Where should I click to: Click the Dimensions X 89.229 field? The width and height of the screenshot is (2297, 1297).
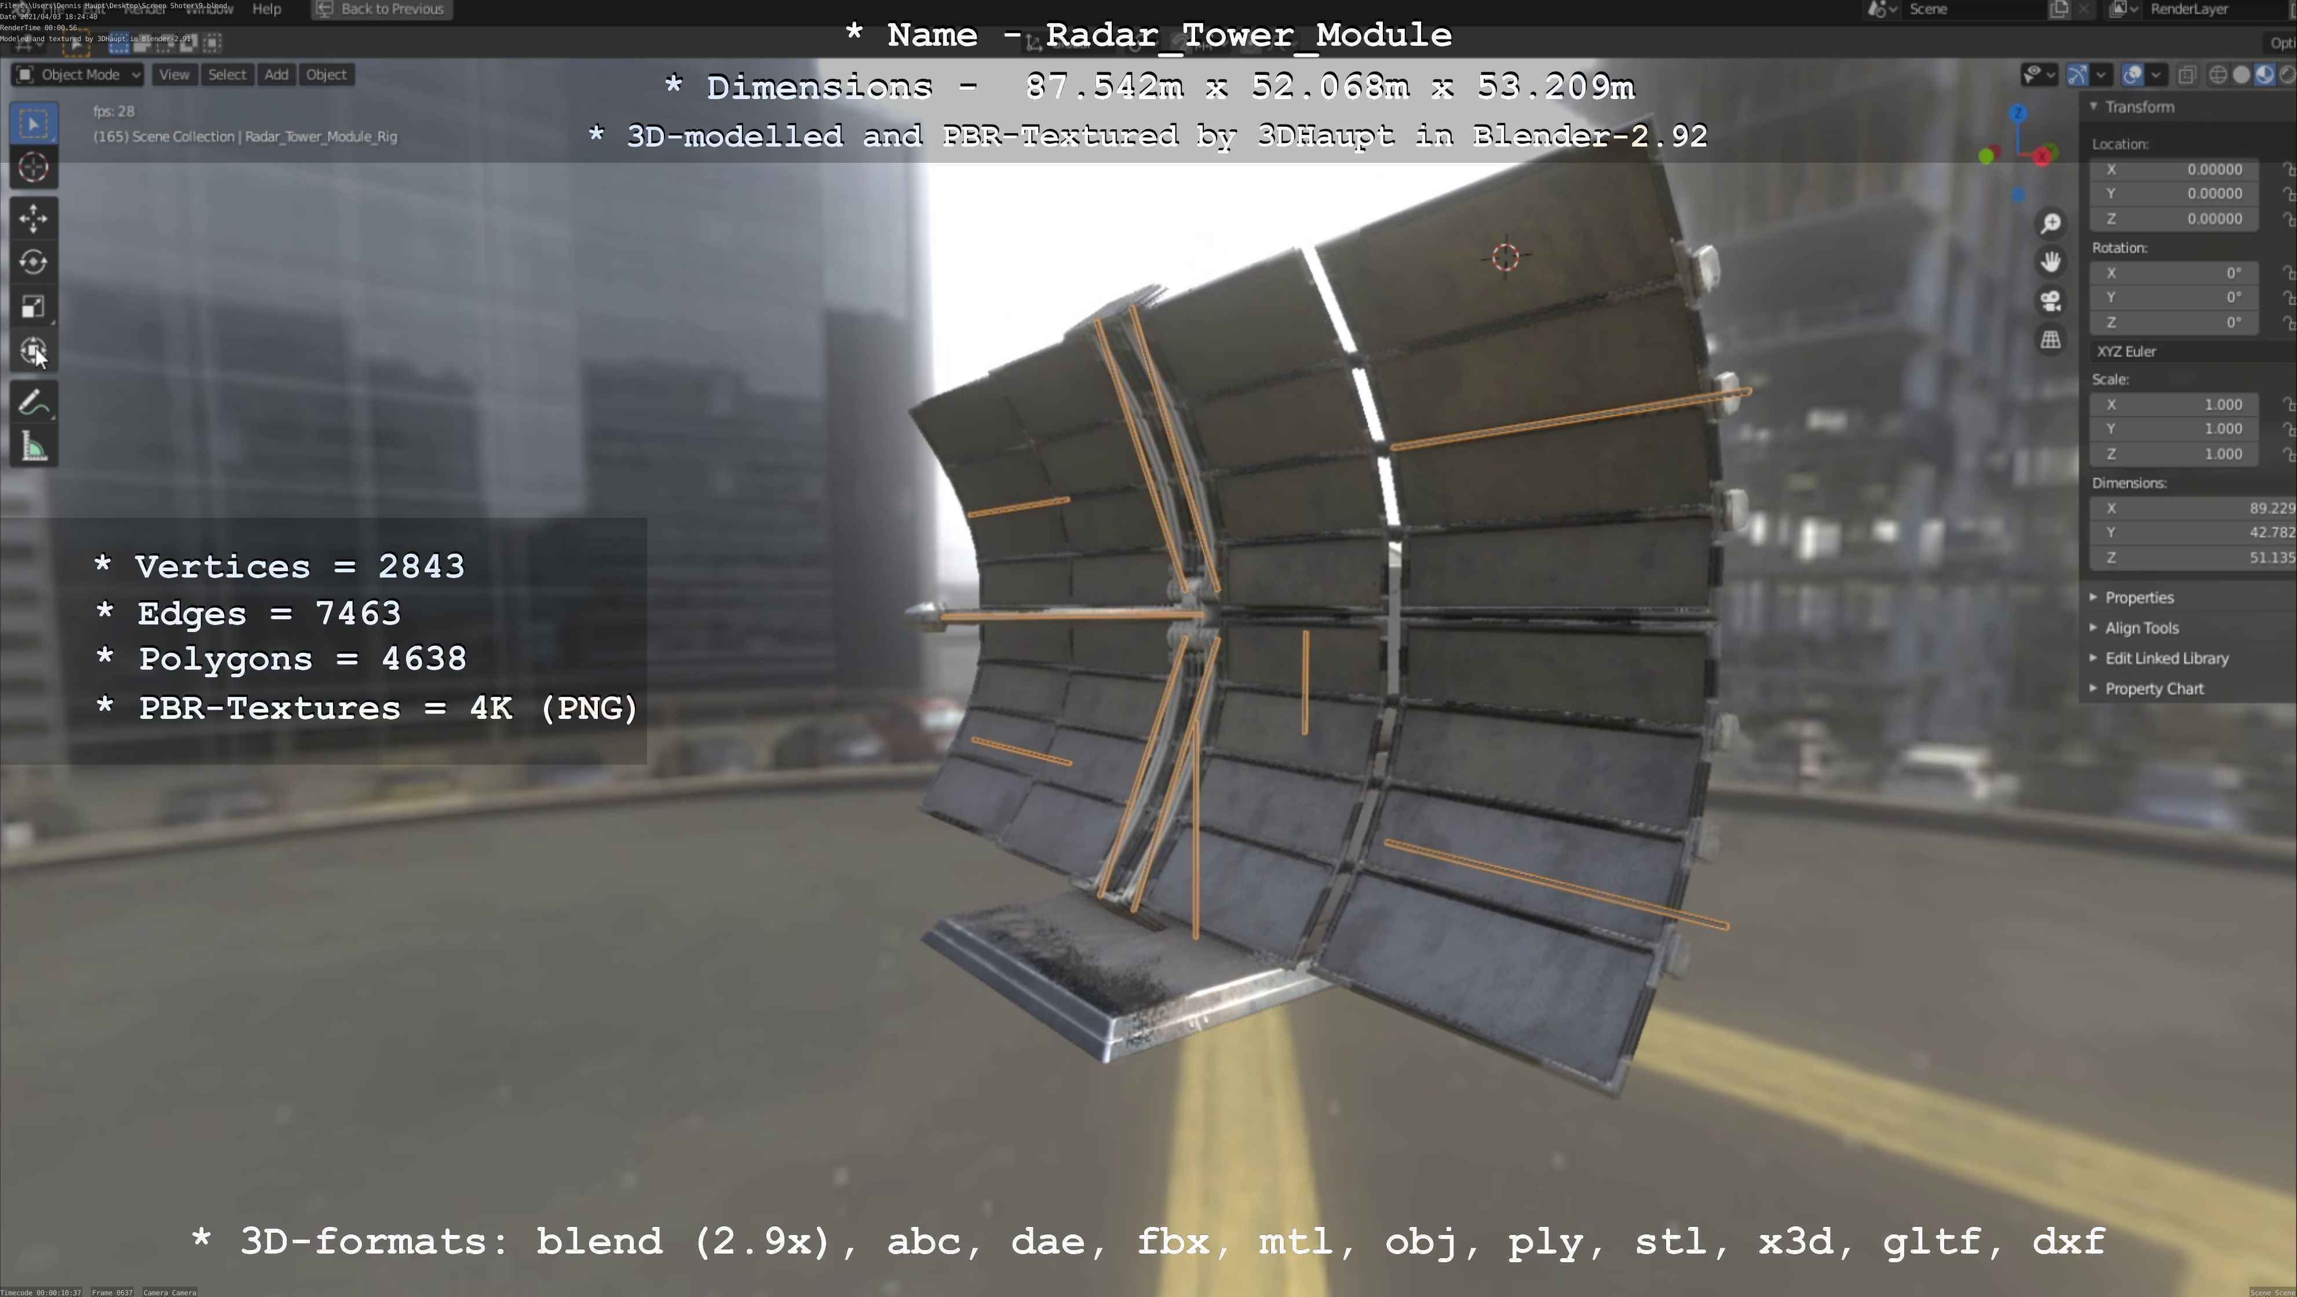coord(2193,508)
